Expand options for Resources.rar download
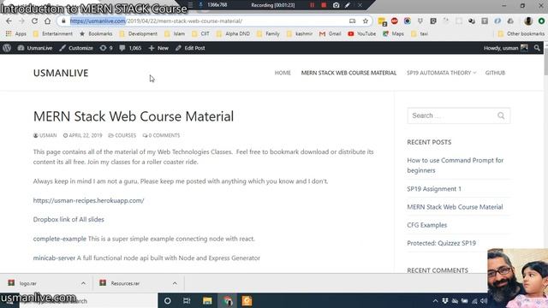The image size is (548, 308). point(175,283)
